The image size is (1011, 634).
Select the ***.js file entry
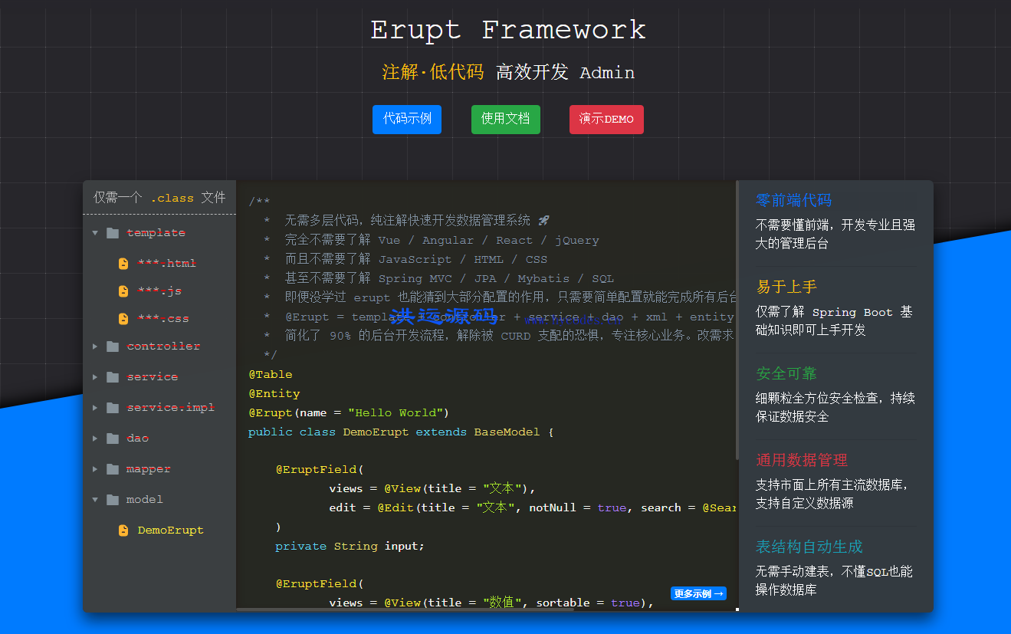pos(159,291)
